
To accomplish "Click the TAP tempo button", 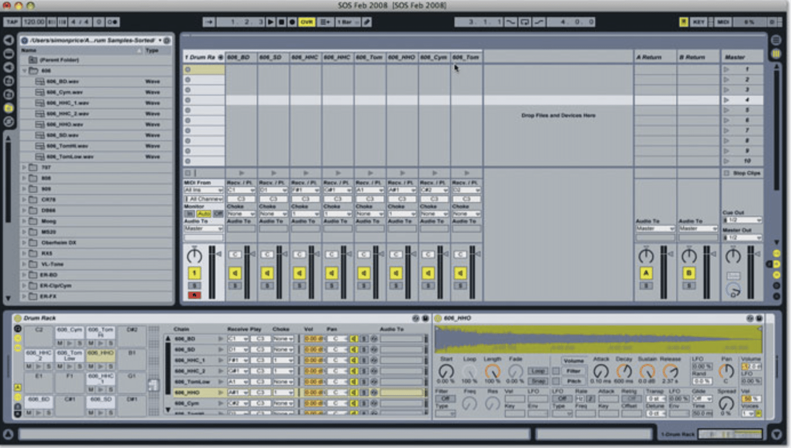I will point(12,22).
